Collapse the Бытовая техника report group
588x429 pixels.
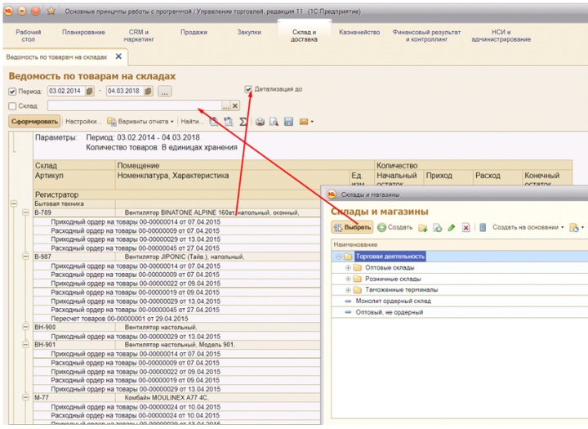pyautogui.click(x=14, y=203)
